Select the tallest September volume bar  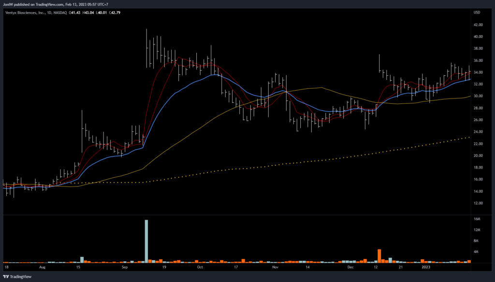[146, 241]
